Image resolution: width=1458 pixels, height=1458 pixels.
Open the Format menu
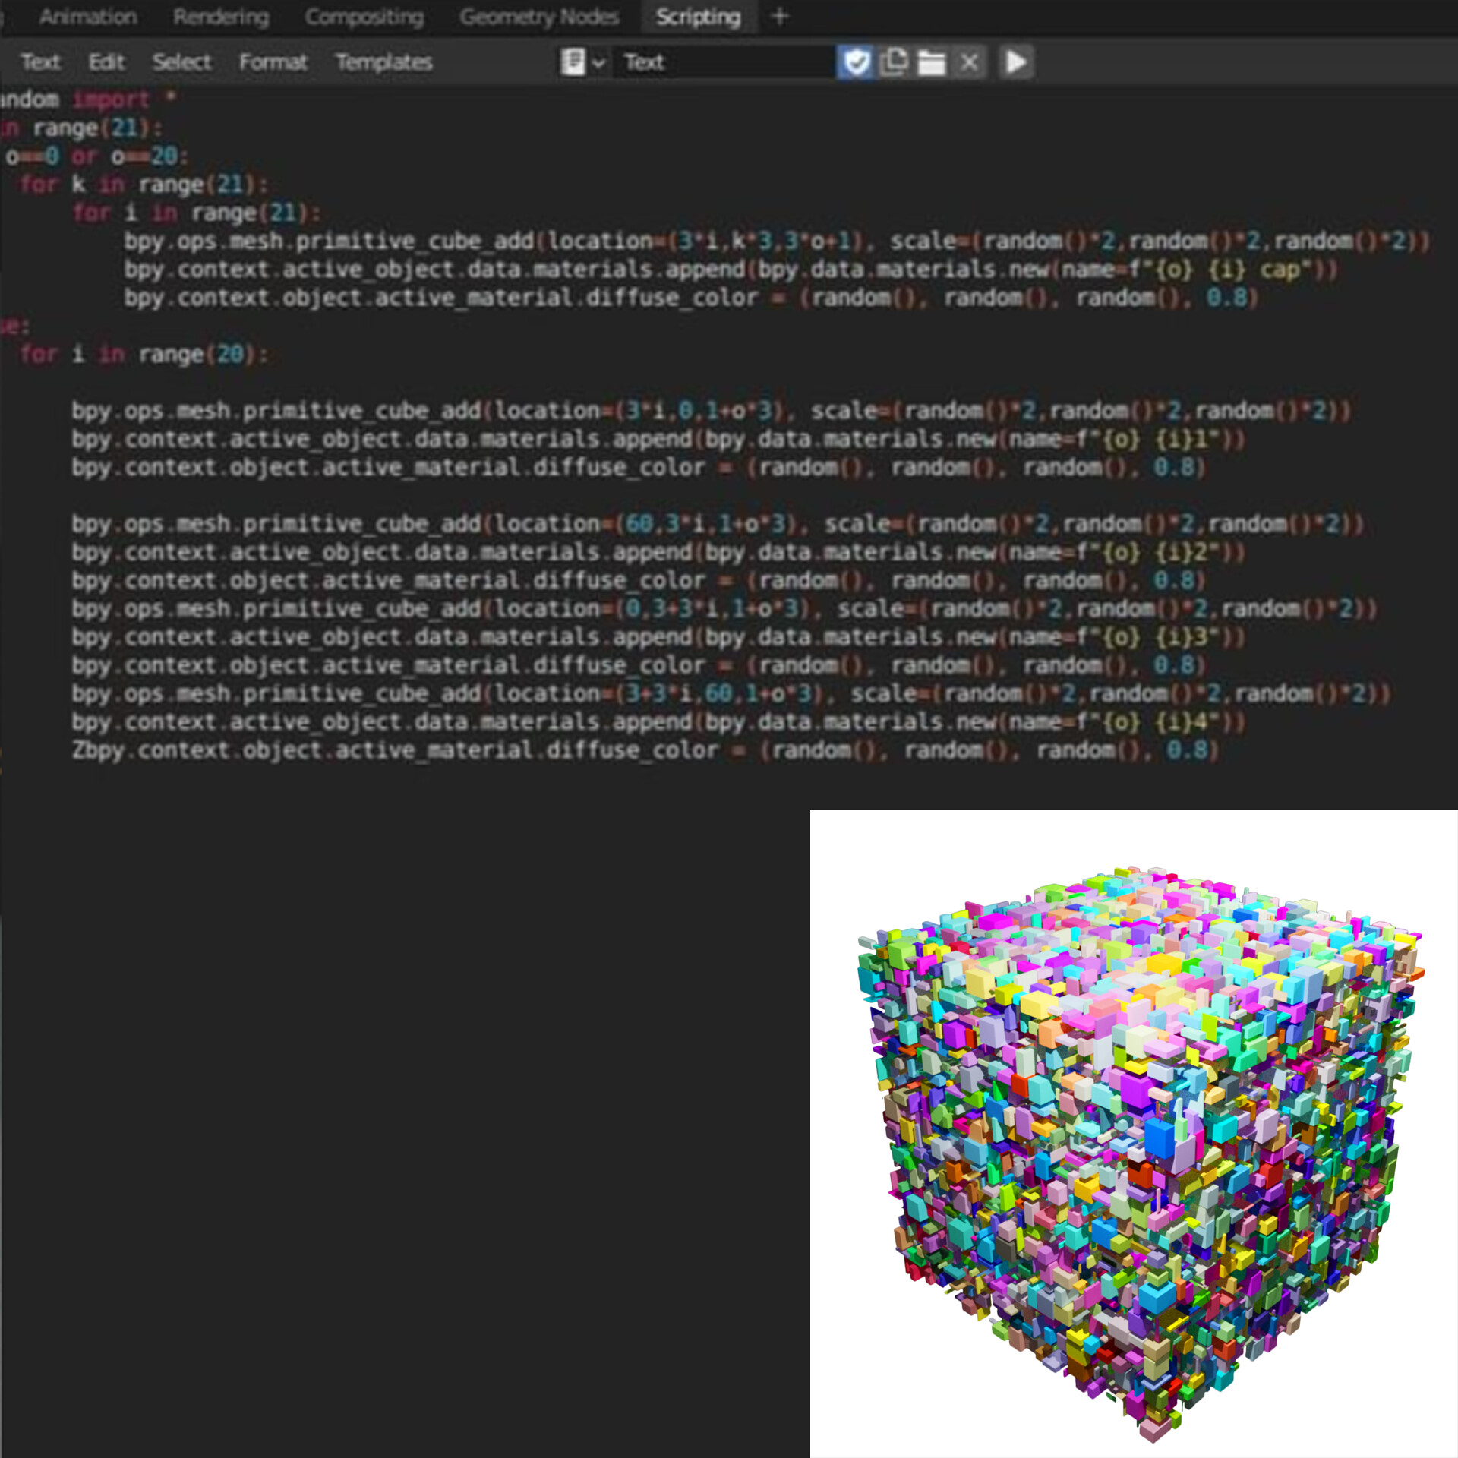coord(273,62)
